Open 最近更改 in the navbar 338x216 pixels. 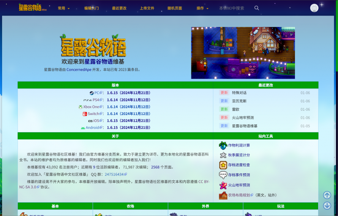click(119, 8)
